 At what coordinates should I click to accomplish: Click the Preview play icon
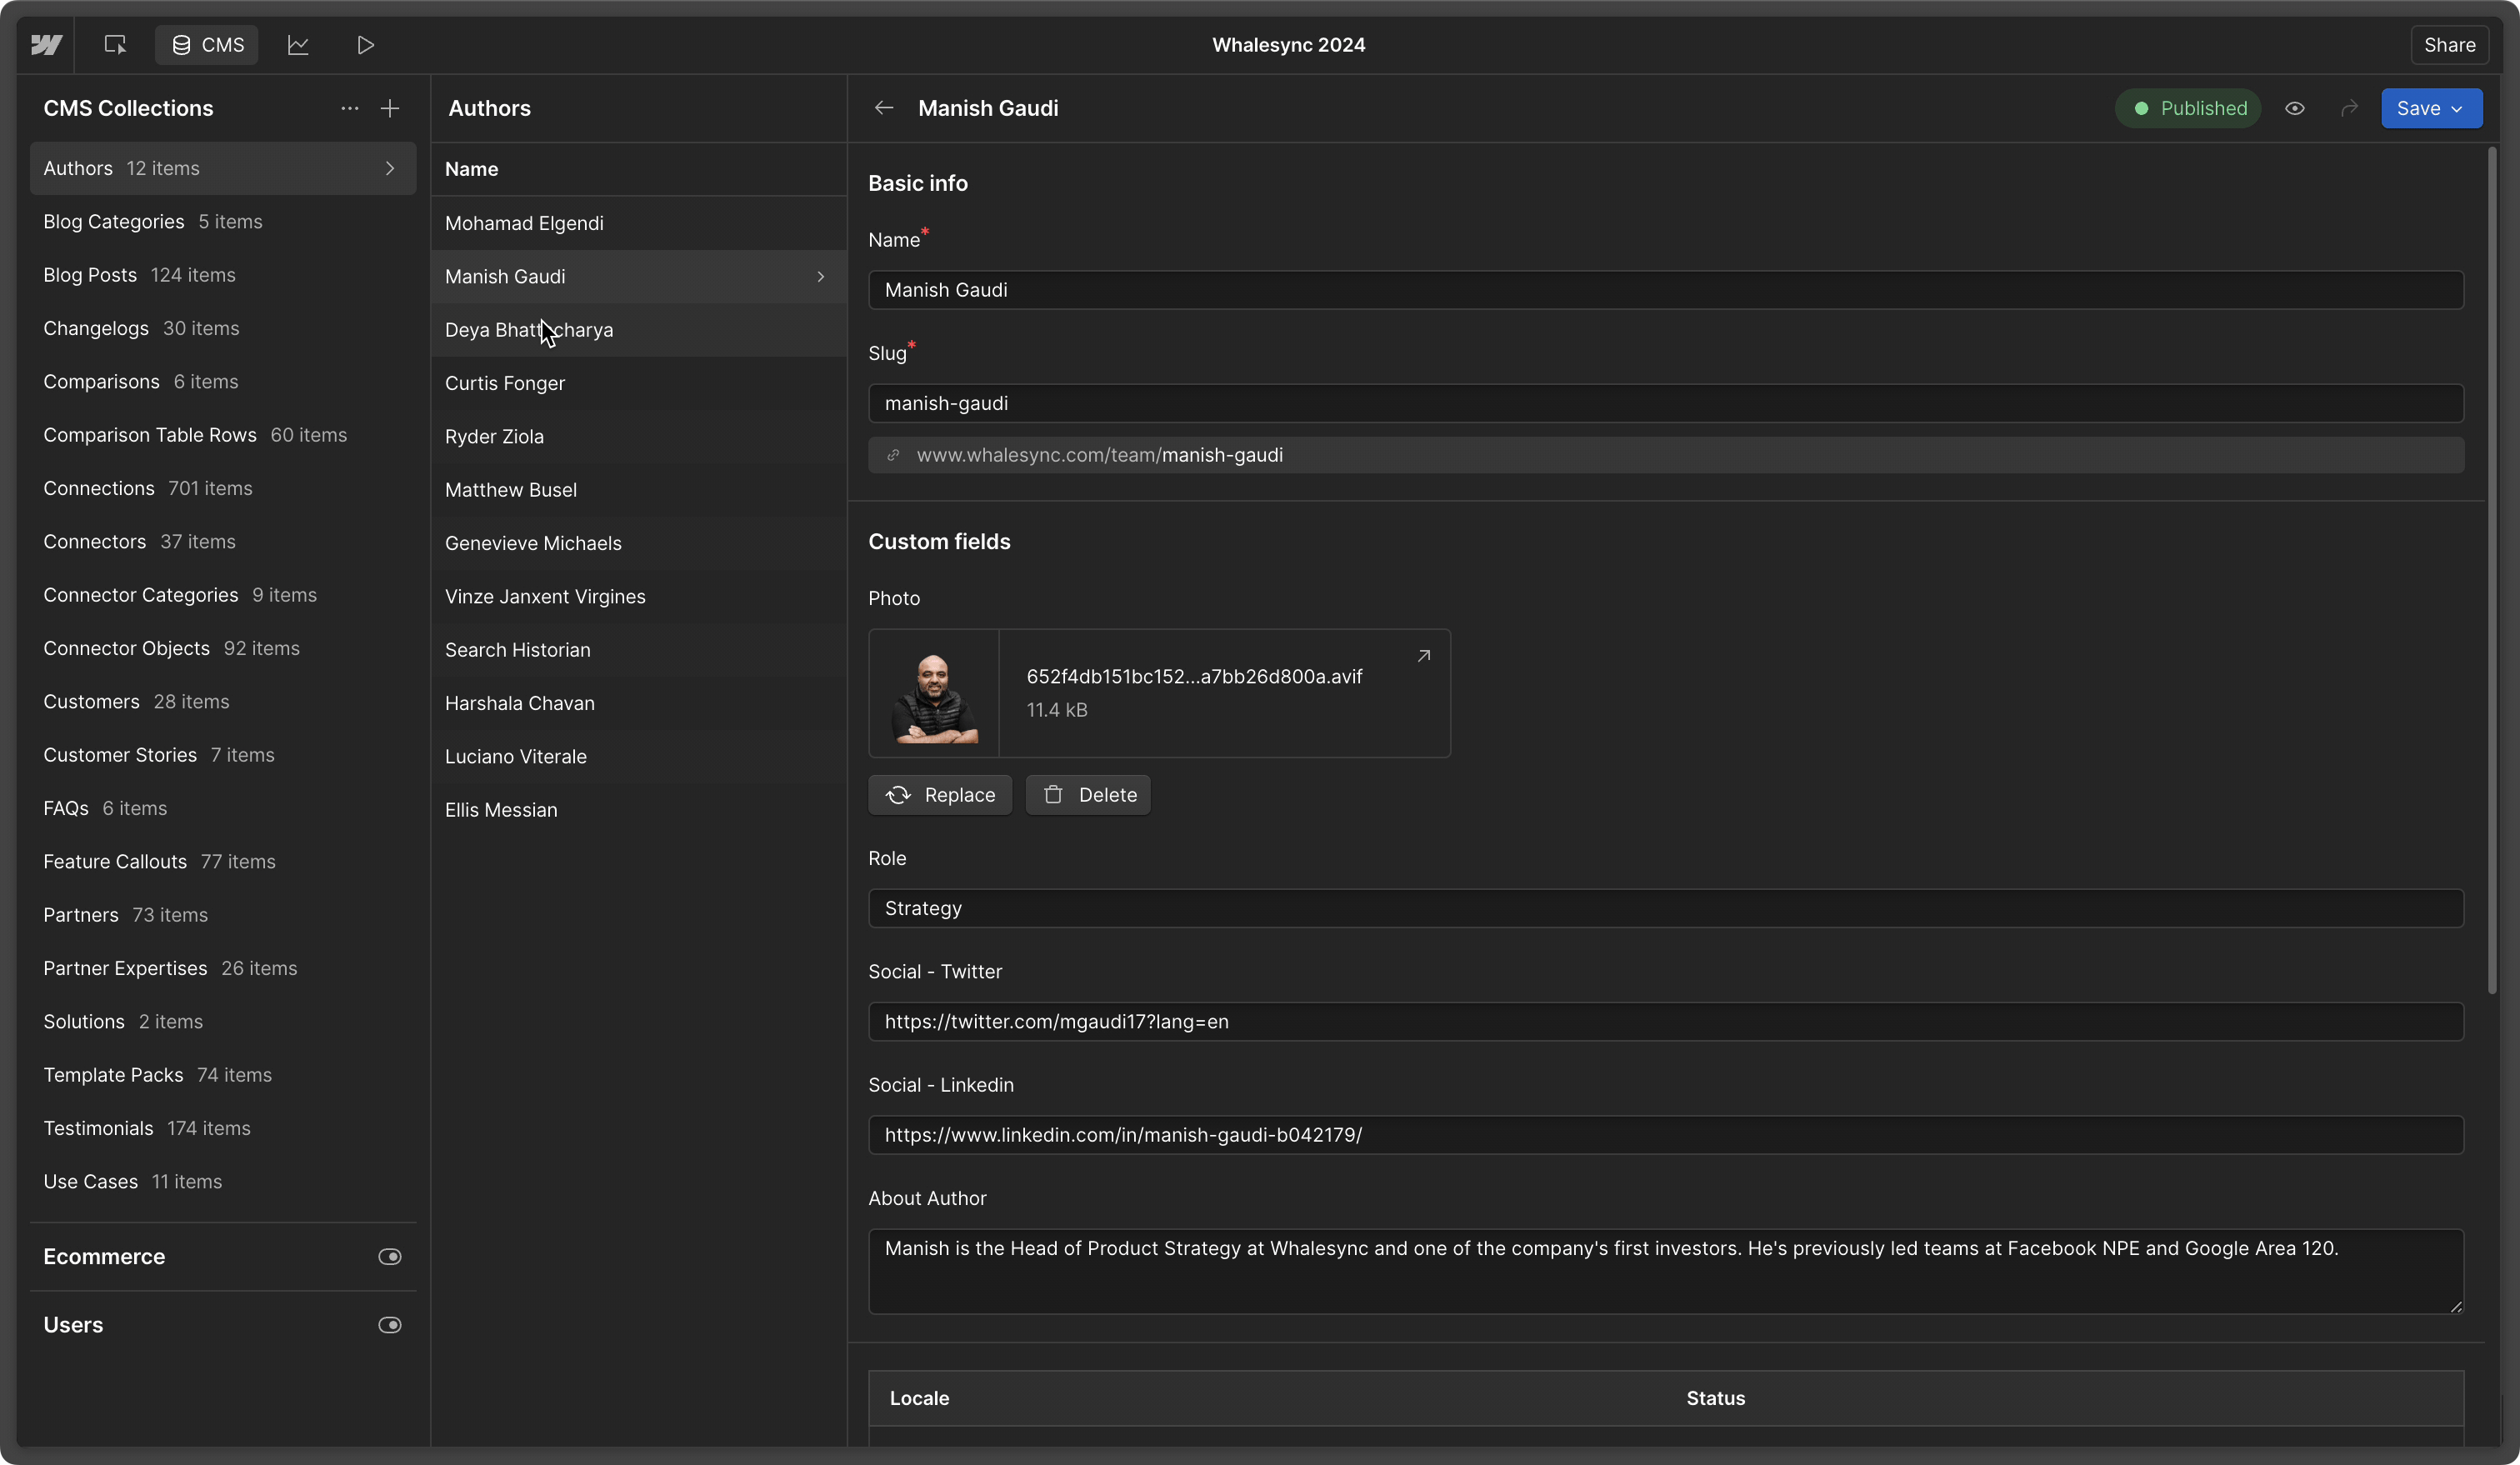[365, 45]
